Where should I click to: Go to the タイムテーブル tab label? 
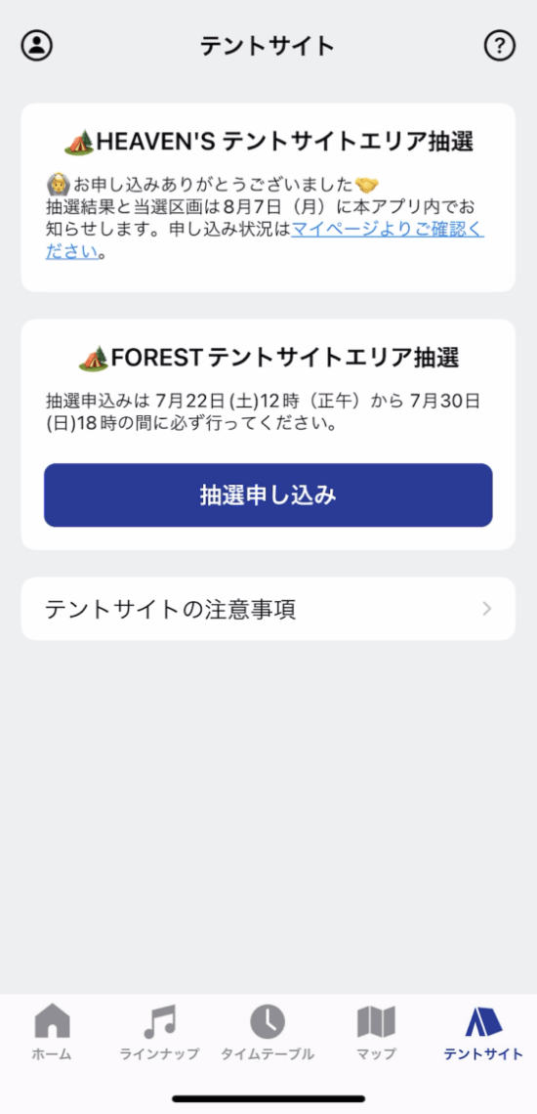[268, 1053]
